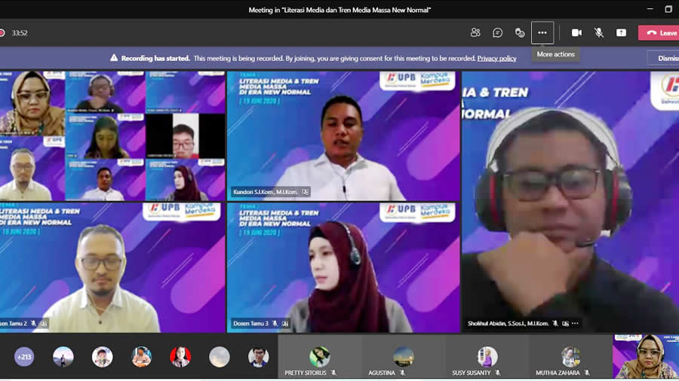Screen dimensions: 679x381
Task: Restore down the Teams window
Action: click(668, 9)
